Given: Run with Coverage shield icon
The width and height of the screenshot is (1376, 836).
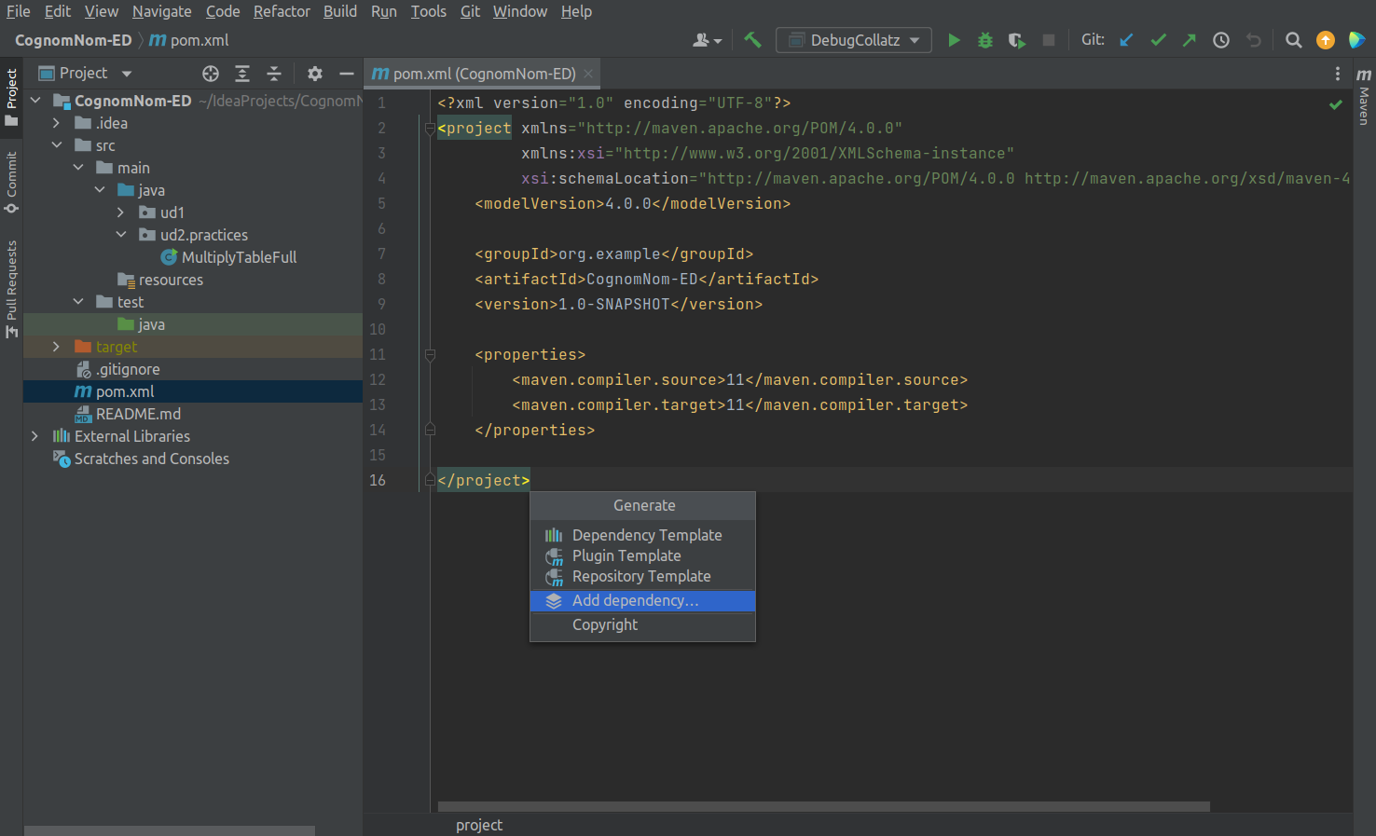Looking at the screenshot, I should tap(1017, 40).
